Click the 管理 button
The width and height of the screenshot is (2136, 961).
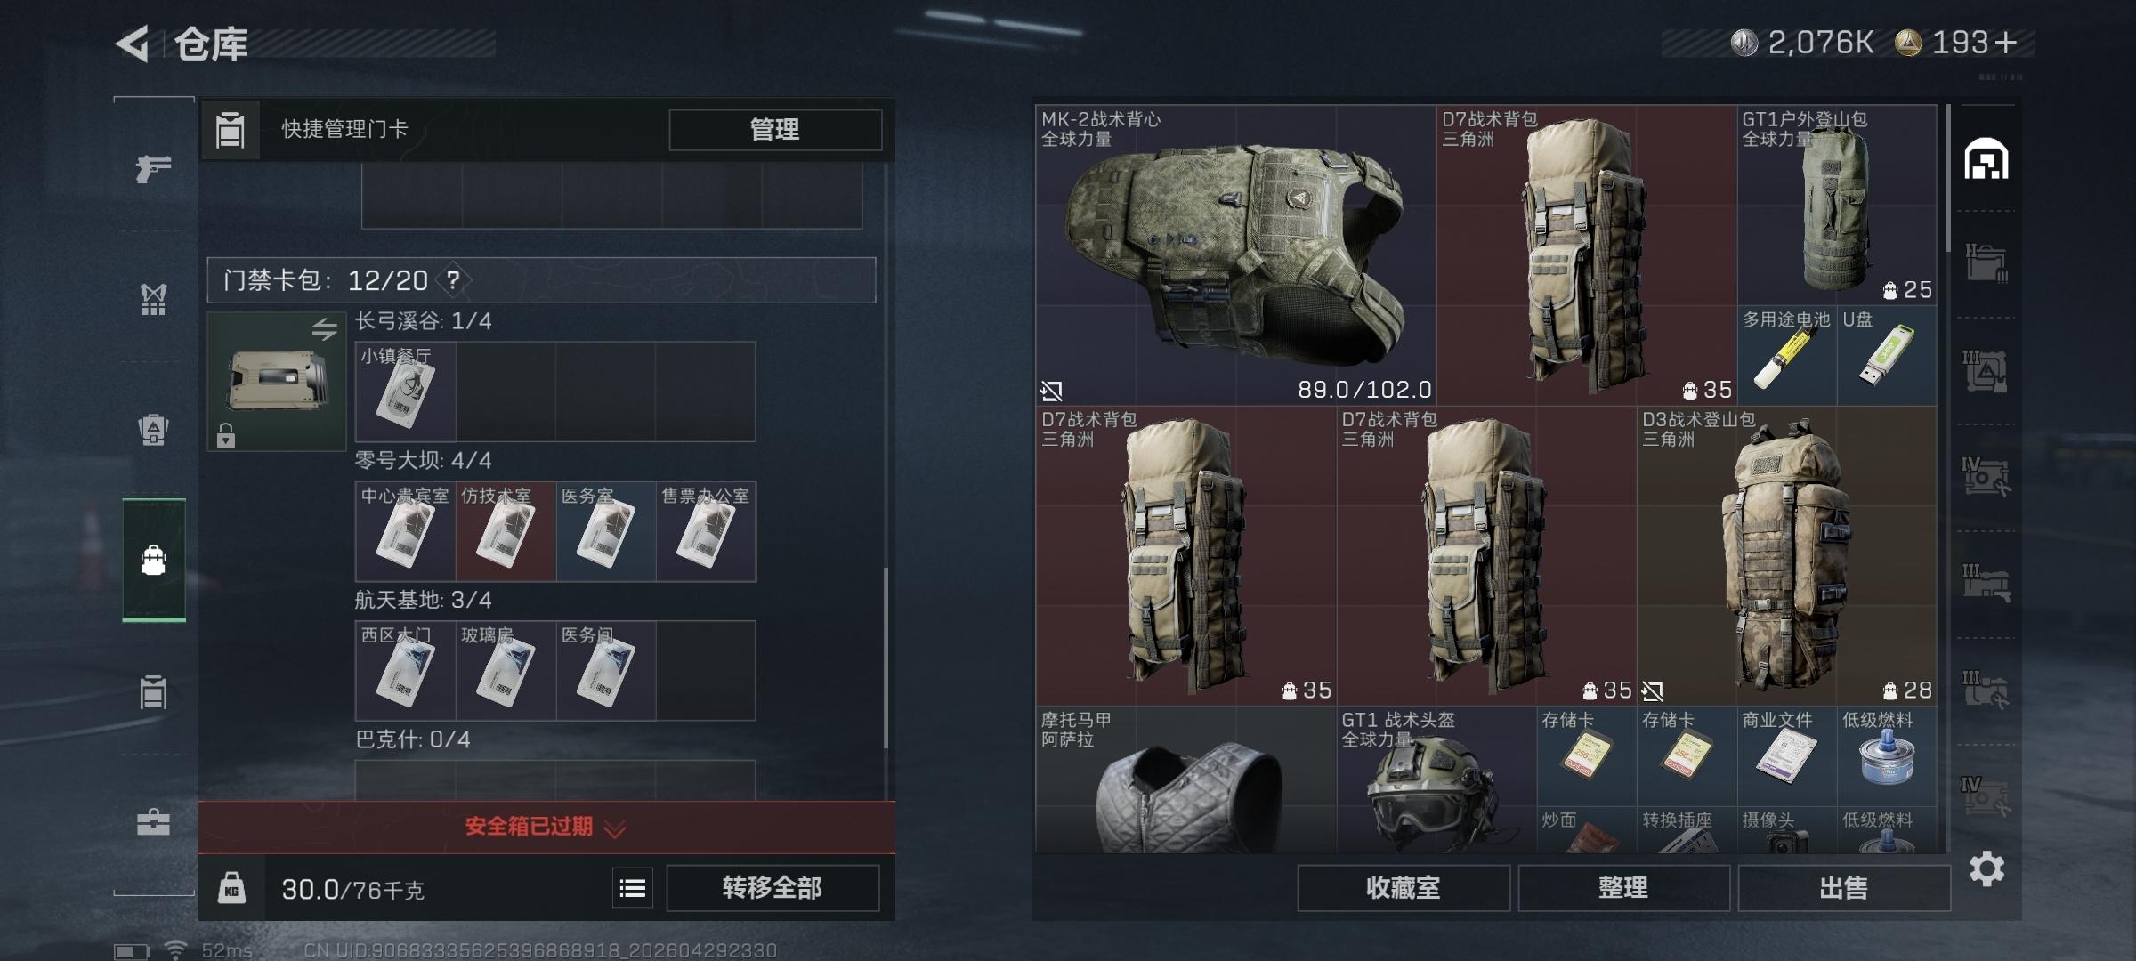point(775,130)
